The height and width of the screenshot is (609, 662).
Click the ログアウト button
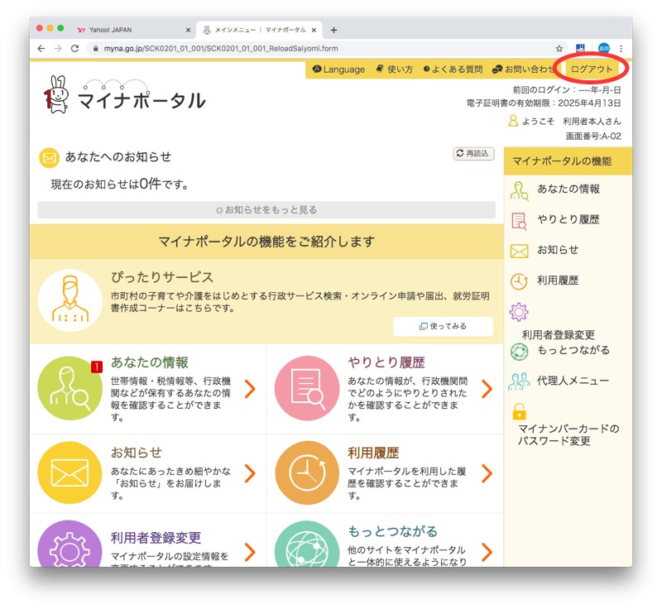[x=592, y=70]
